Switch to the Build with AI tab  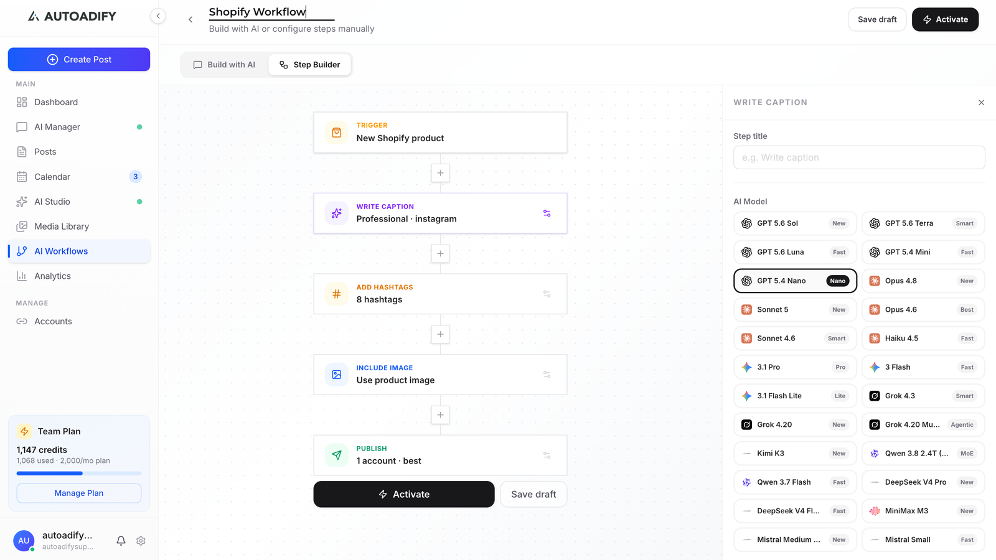click(224, 65)
